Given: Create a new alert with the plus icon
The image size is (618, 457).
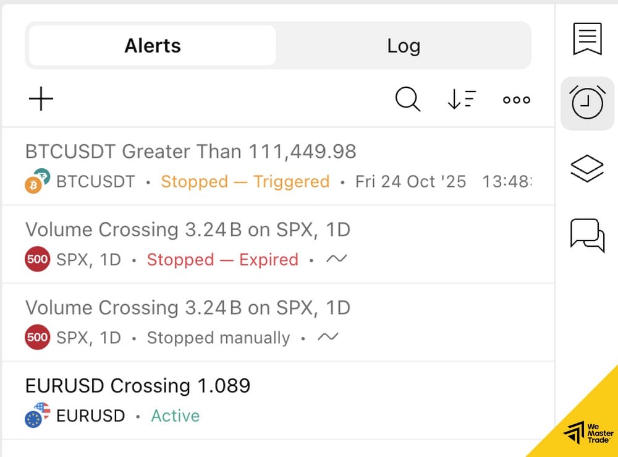Looking at the screenshot, I should [x=41, y=99].
